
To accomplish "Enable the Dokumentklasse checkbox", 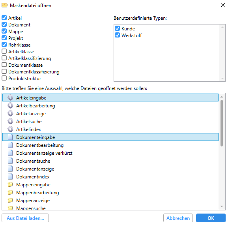I will (4, 65).
